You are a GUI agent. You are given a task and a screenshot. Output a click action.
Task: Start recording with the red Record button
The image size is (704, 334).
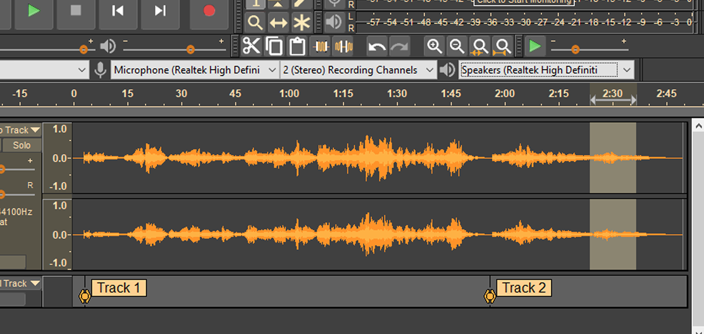click(x=209, y=11)
